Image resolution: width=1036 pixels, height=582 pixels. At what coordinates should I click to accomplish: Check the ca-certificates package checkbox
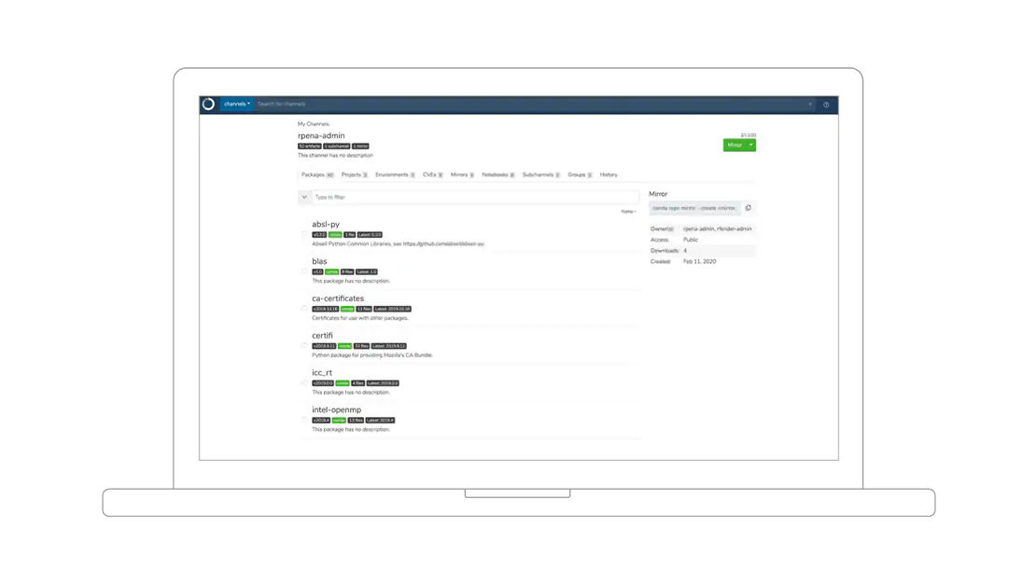[x=304, y=309]
